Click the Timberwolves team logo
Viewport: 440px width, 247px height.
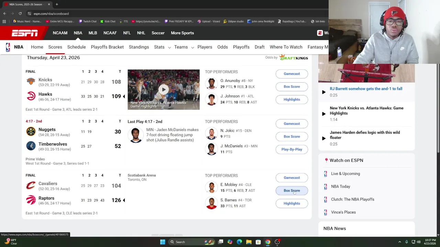coord(31,146)
